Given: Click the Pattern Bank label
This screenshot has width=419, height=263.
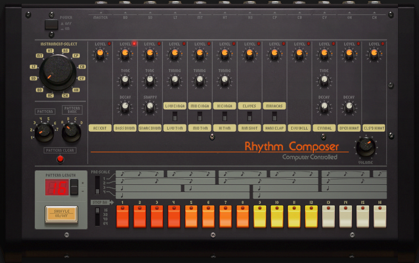Looking at the screenshot, I should pyautogui.click(x=72, y=110).
